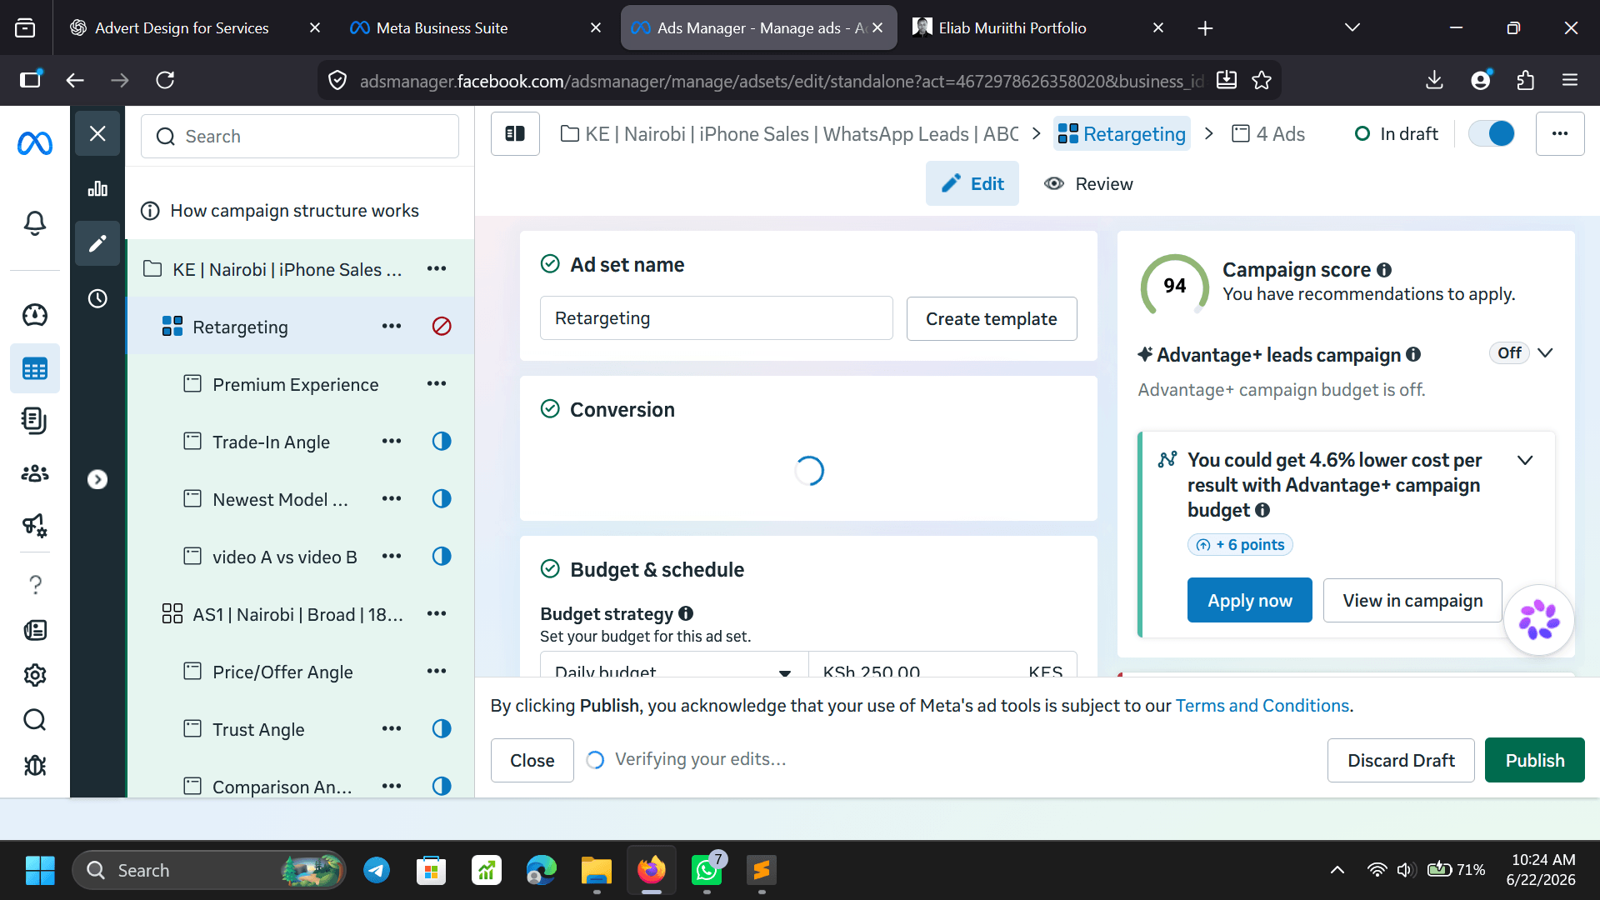Image resolution: width=1600 pixels, height=900 pixels.
Task: Select the 4 Ads breadcrumb item
Action: (x=1268, y=133)
